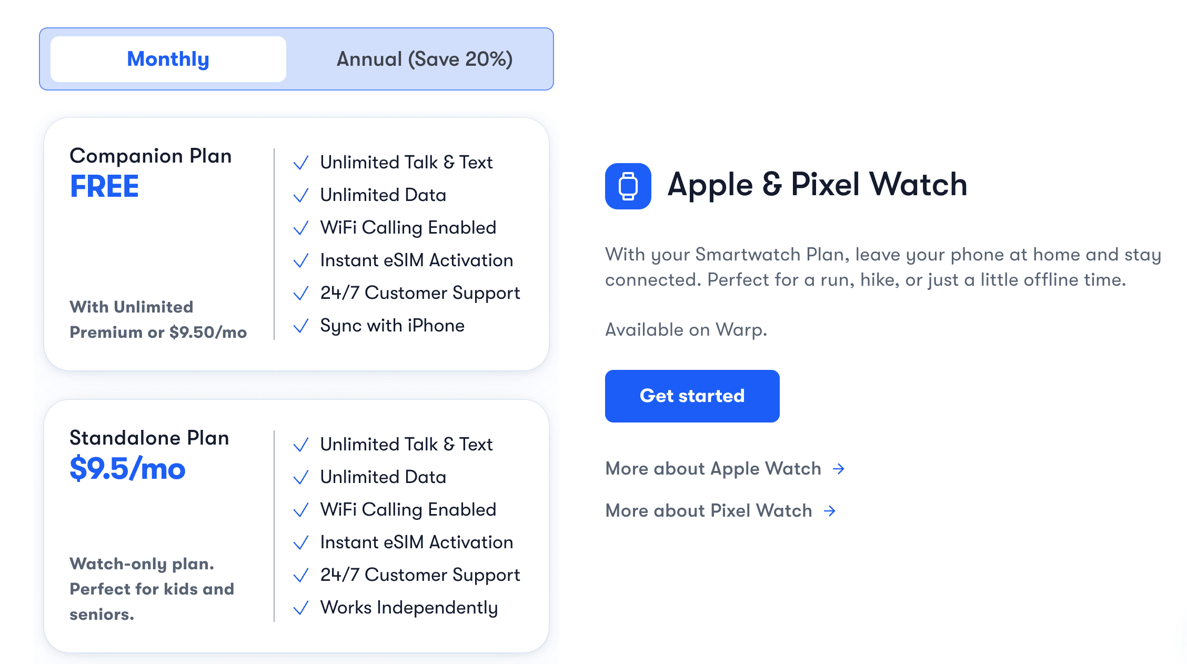The width and height of the screenshot is (1187, 664).
Task: Switch to Monthly billing
Action: [168, 59]
